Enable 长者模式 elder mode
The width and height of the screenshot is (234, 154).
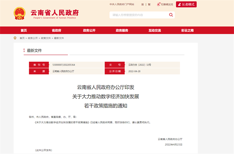click(186, 4)
